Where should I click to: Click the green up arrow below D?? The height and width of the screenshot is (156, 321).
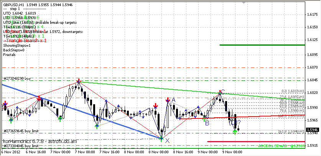[234, 132]
